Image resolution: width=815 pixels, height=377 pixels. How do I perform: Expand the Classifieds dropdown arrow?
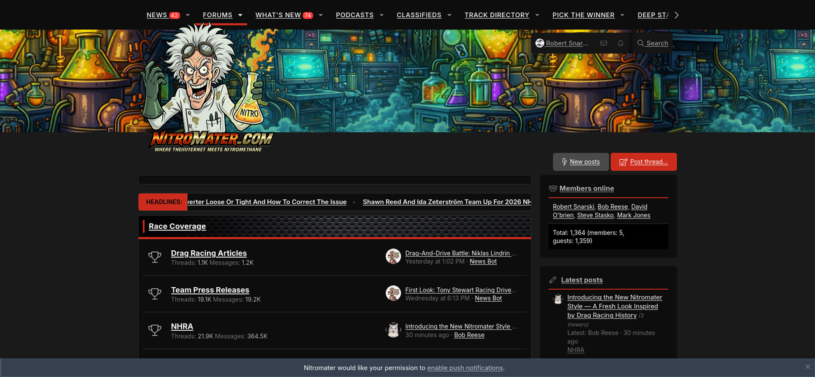(x=450, y=15)
